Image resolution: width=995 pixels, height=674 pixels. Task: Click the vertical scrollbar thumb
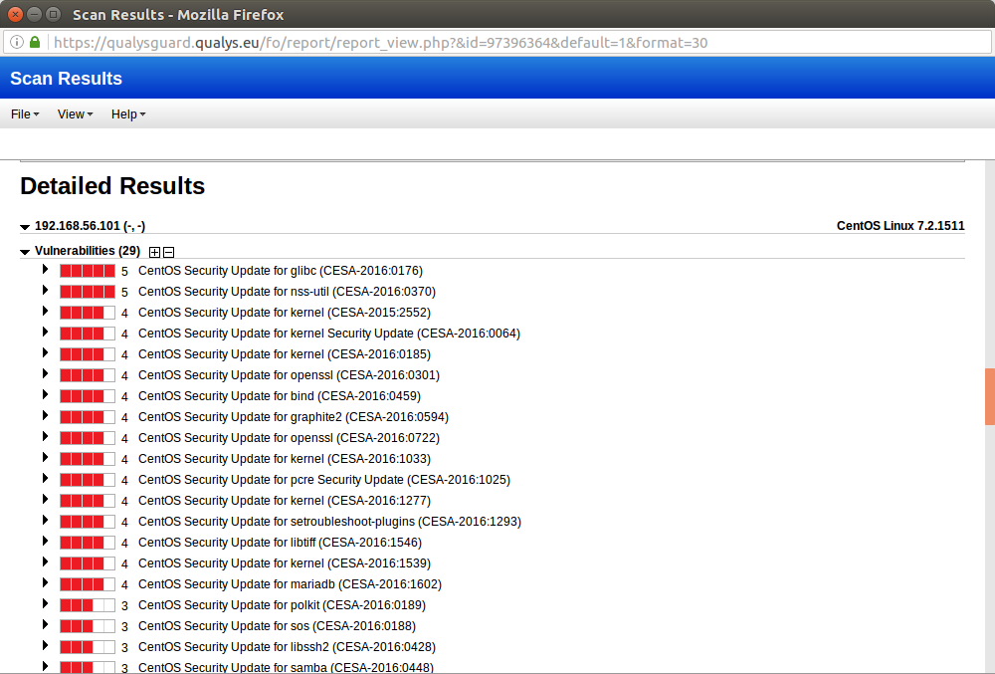(x=990, y=396)
